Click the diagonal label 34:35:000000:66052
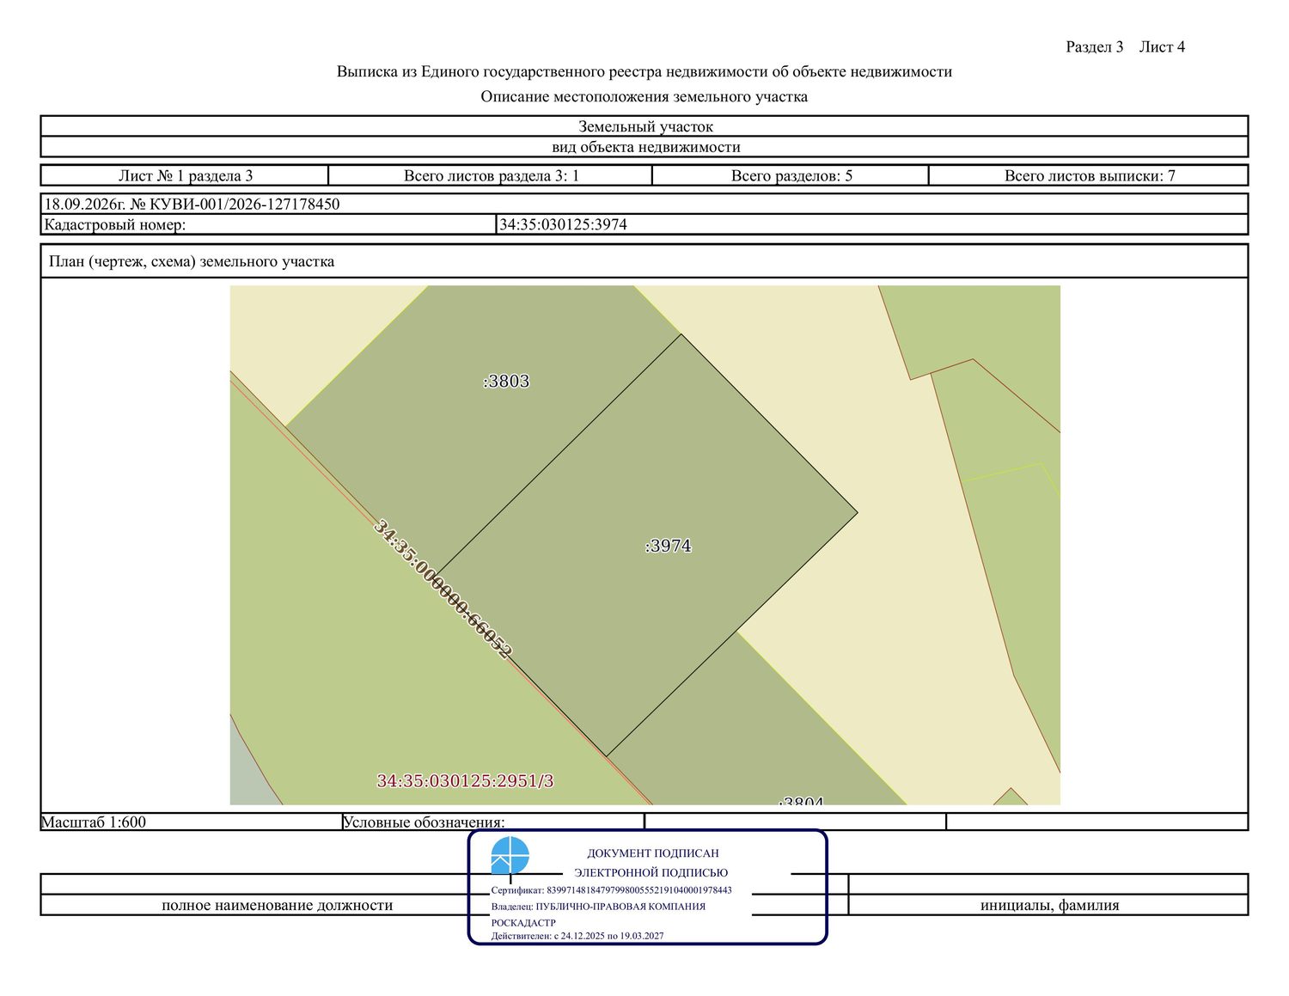This screenshot has height=996, width=1289. click(443, 590)
